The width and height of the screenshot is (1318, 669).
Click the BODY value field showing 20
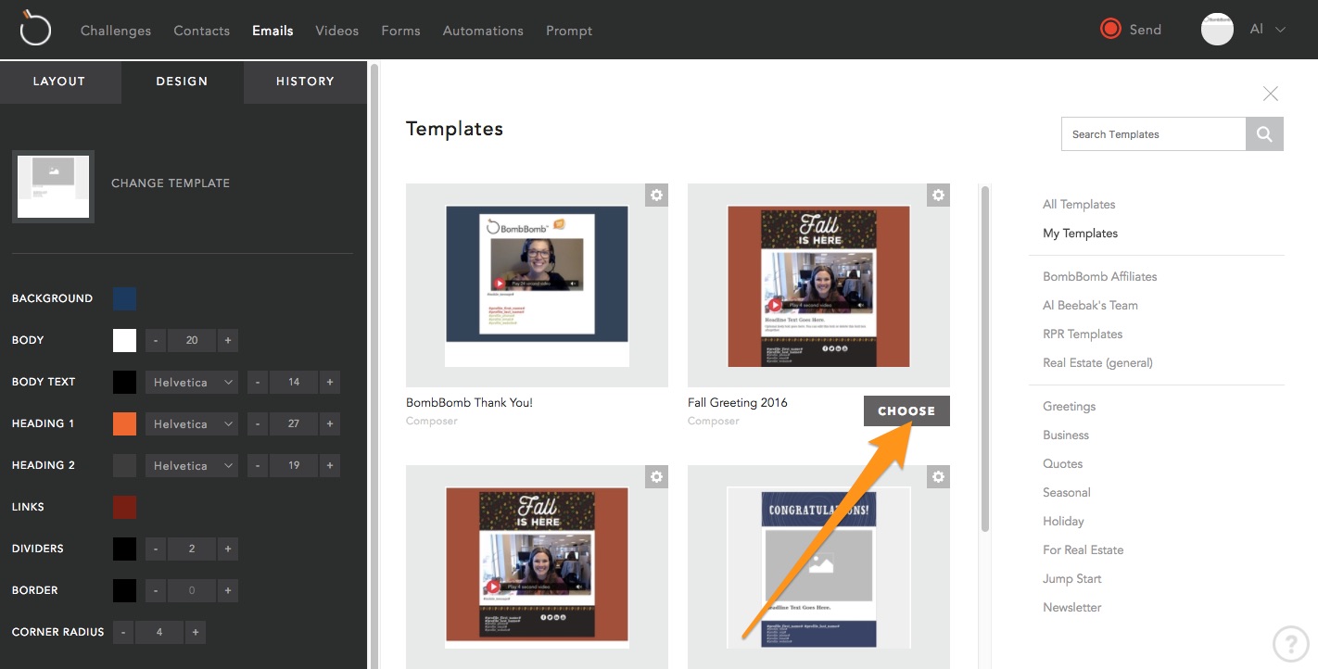pos(192,340)
